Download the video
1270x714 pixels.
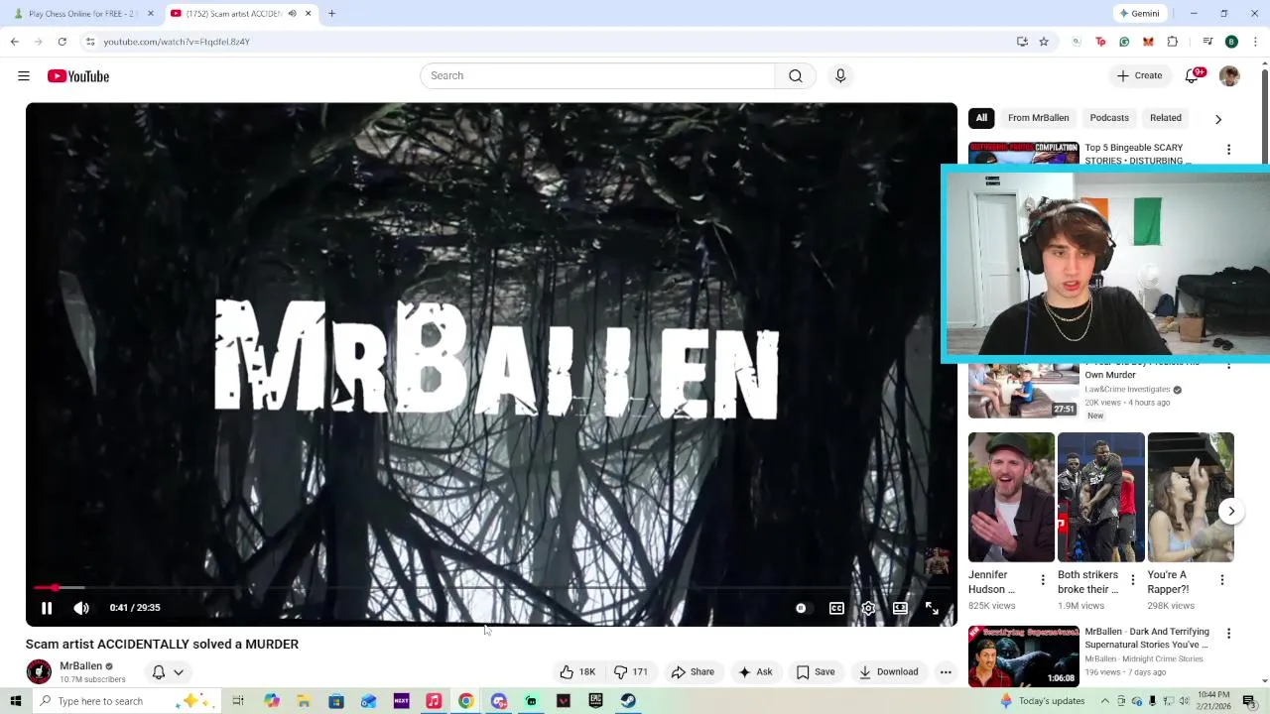point(889,672)
